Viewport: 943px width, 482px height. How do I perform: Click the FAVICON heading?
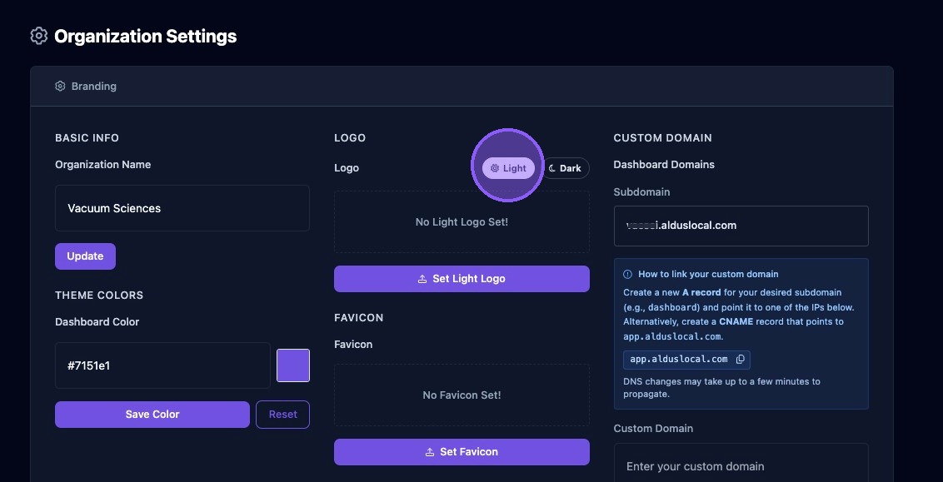point(359,317)
